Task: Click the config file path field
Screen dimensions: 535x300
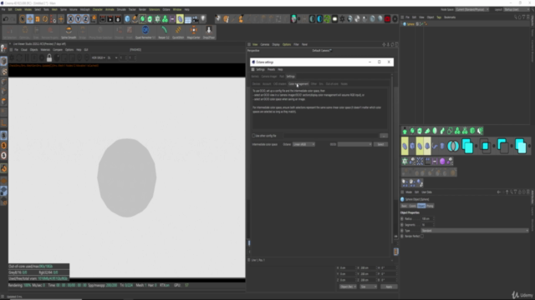Action: pos(331,136)
